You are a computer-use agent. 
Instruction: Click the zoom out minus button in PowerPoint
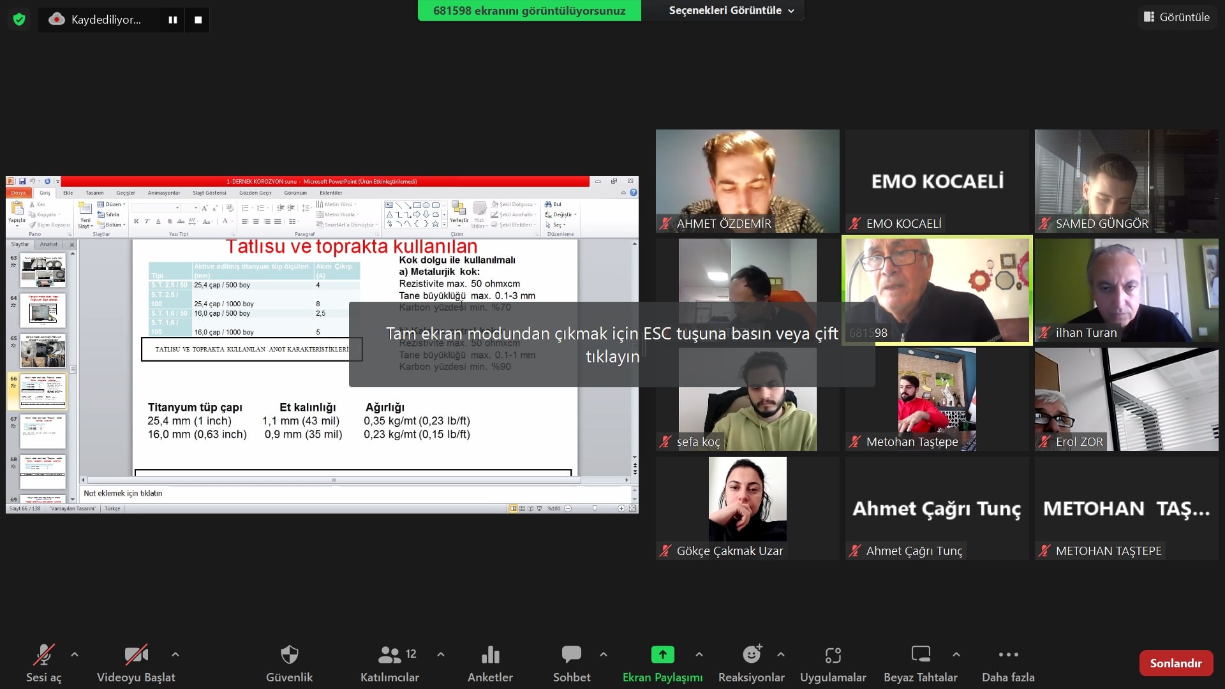point(568,508)
